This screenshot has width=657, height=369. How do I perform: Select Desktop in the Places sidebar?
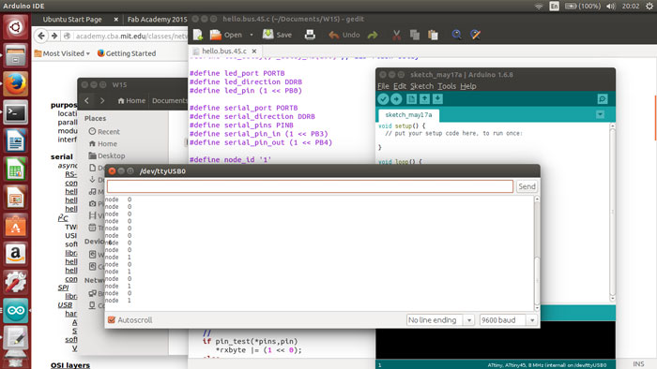point(107,155)
